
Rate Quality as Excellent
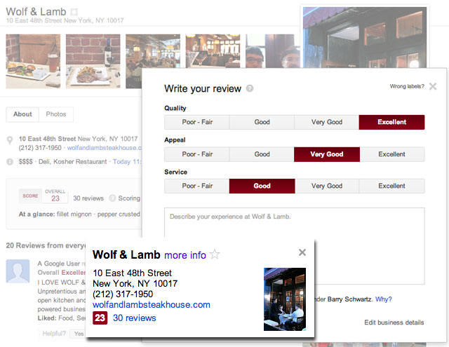391,122
